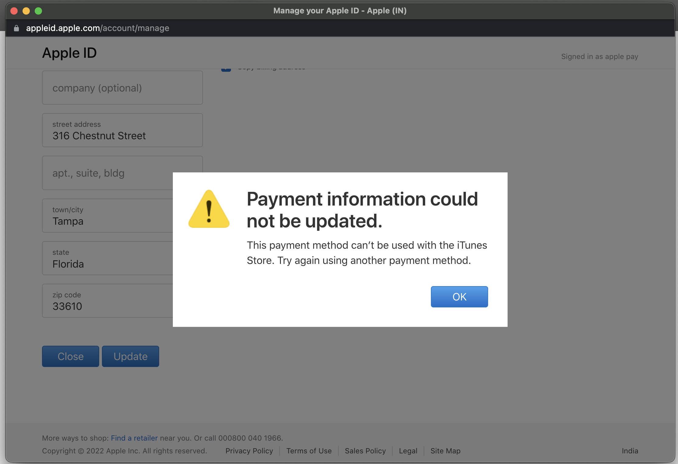
Task: Open the Site Map footer link
Action: coord(445,451)
